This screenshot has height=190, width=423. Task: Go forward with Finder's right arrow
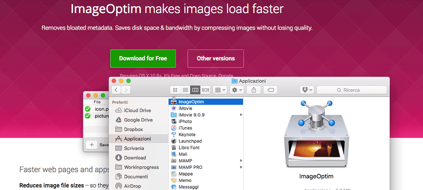point(126,90)
